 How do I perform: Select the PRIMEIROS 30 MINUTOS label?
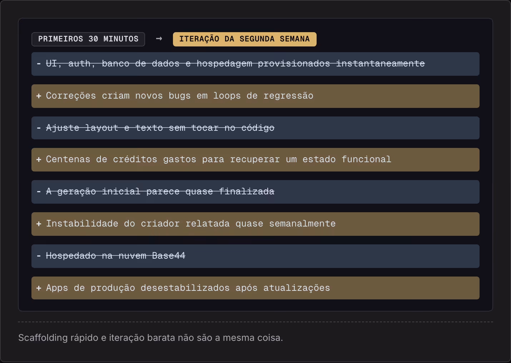[88, 39]
